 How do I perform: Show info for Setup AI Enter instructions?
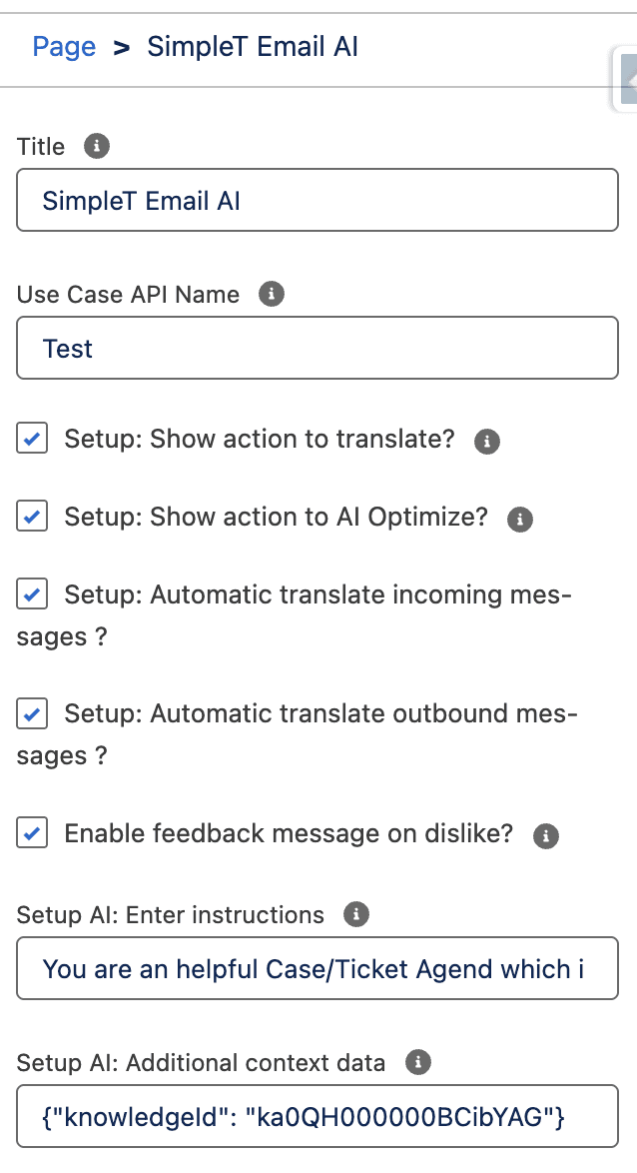click(x=355, y=914)
